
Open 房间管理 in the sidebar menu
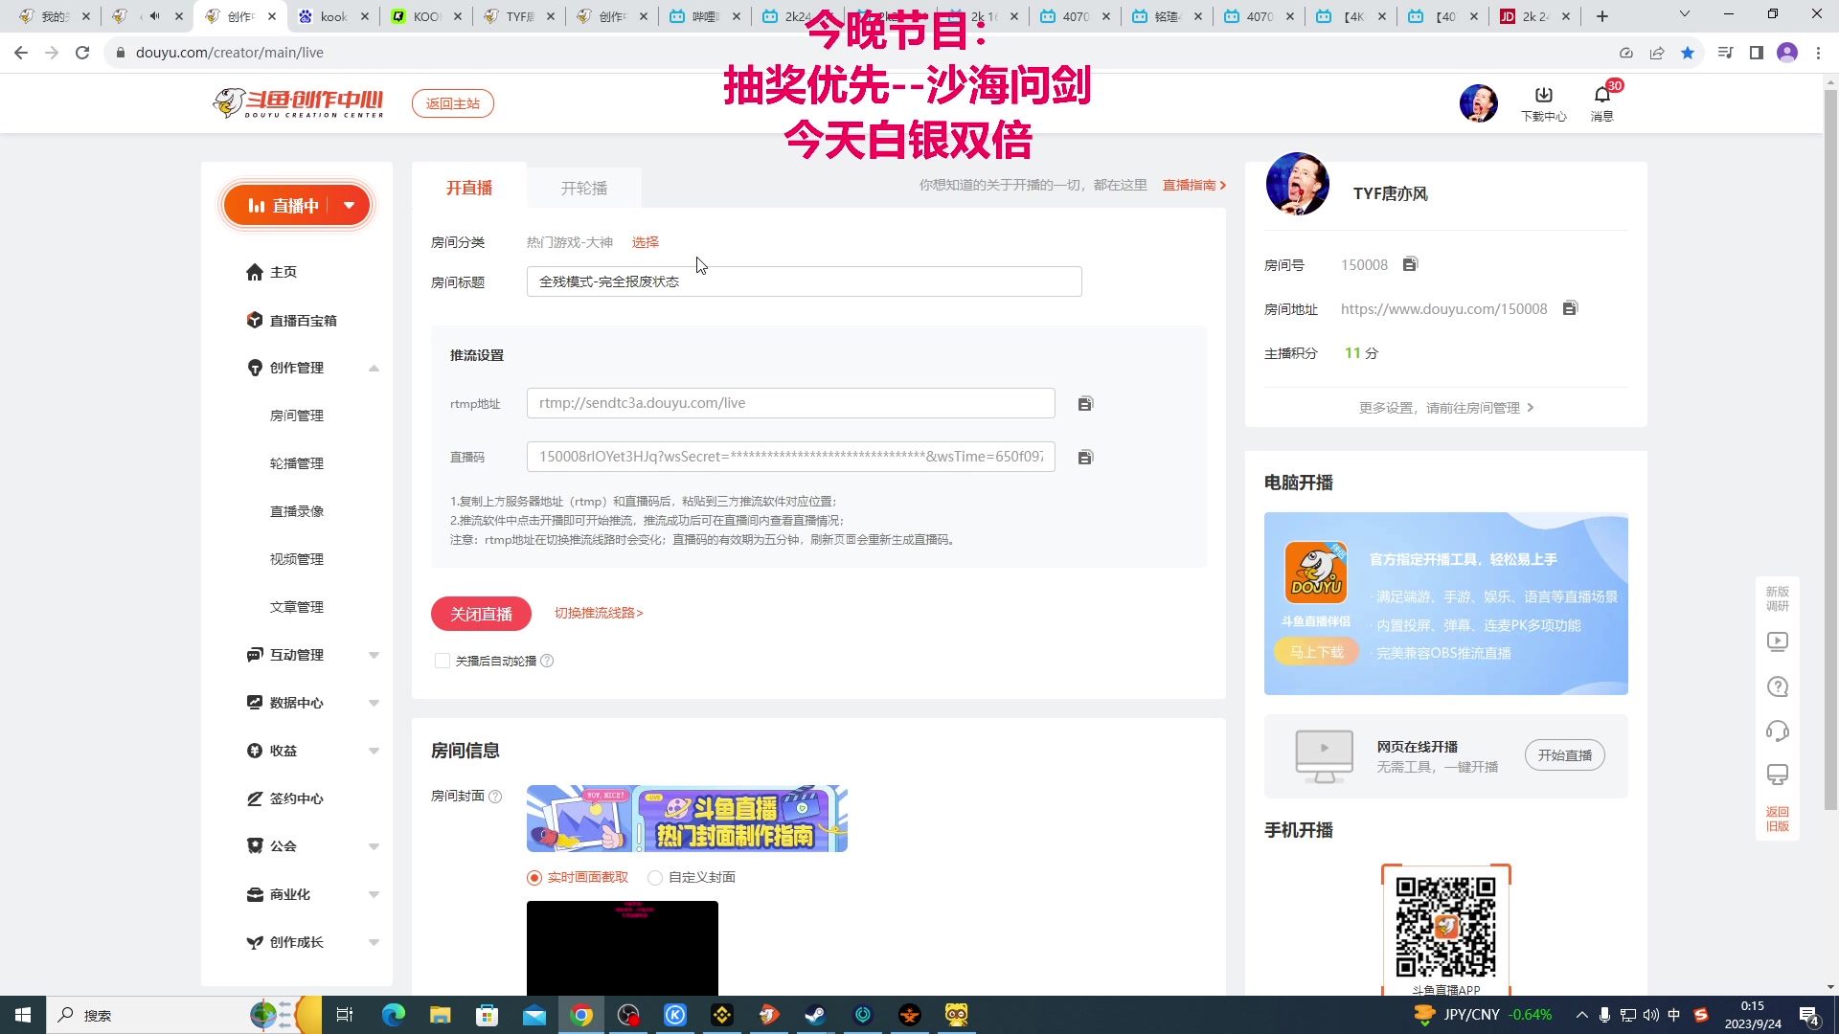coord(297,416)
